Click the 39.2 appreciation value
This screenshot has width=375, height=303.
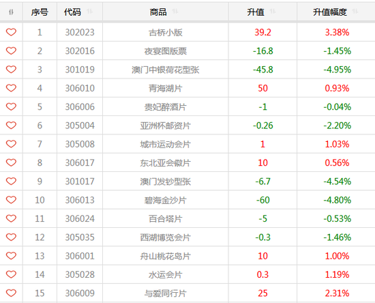tap(262, 32)
